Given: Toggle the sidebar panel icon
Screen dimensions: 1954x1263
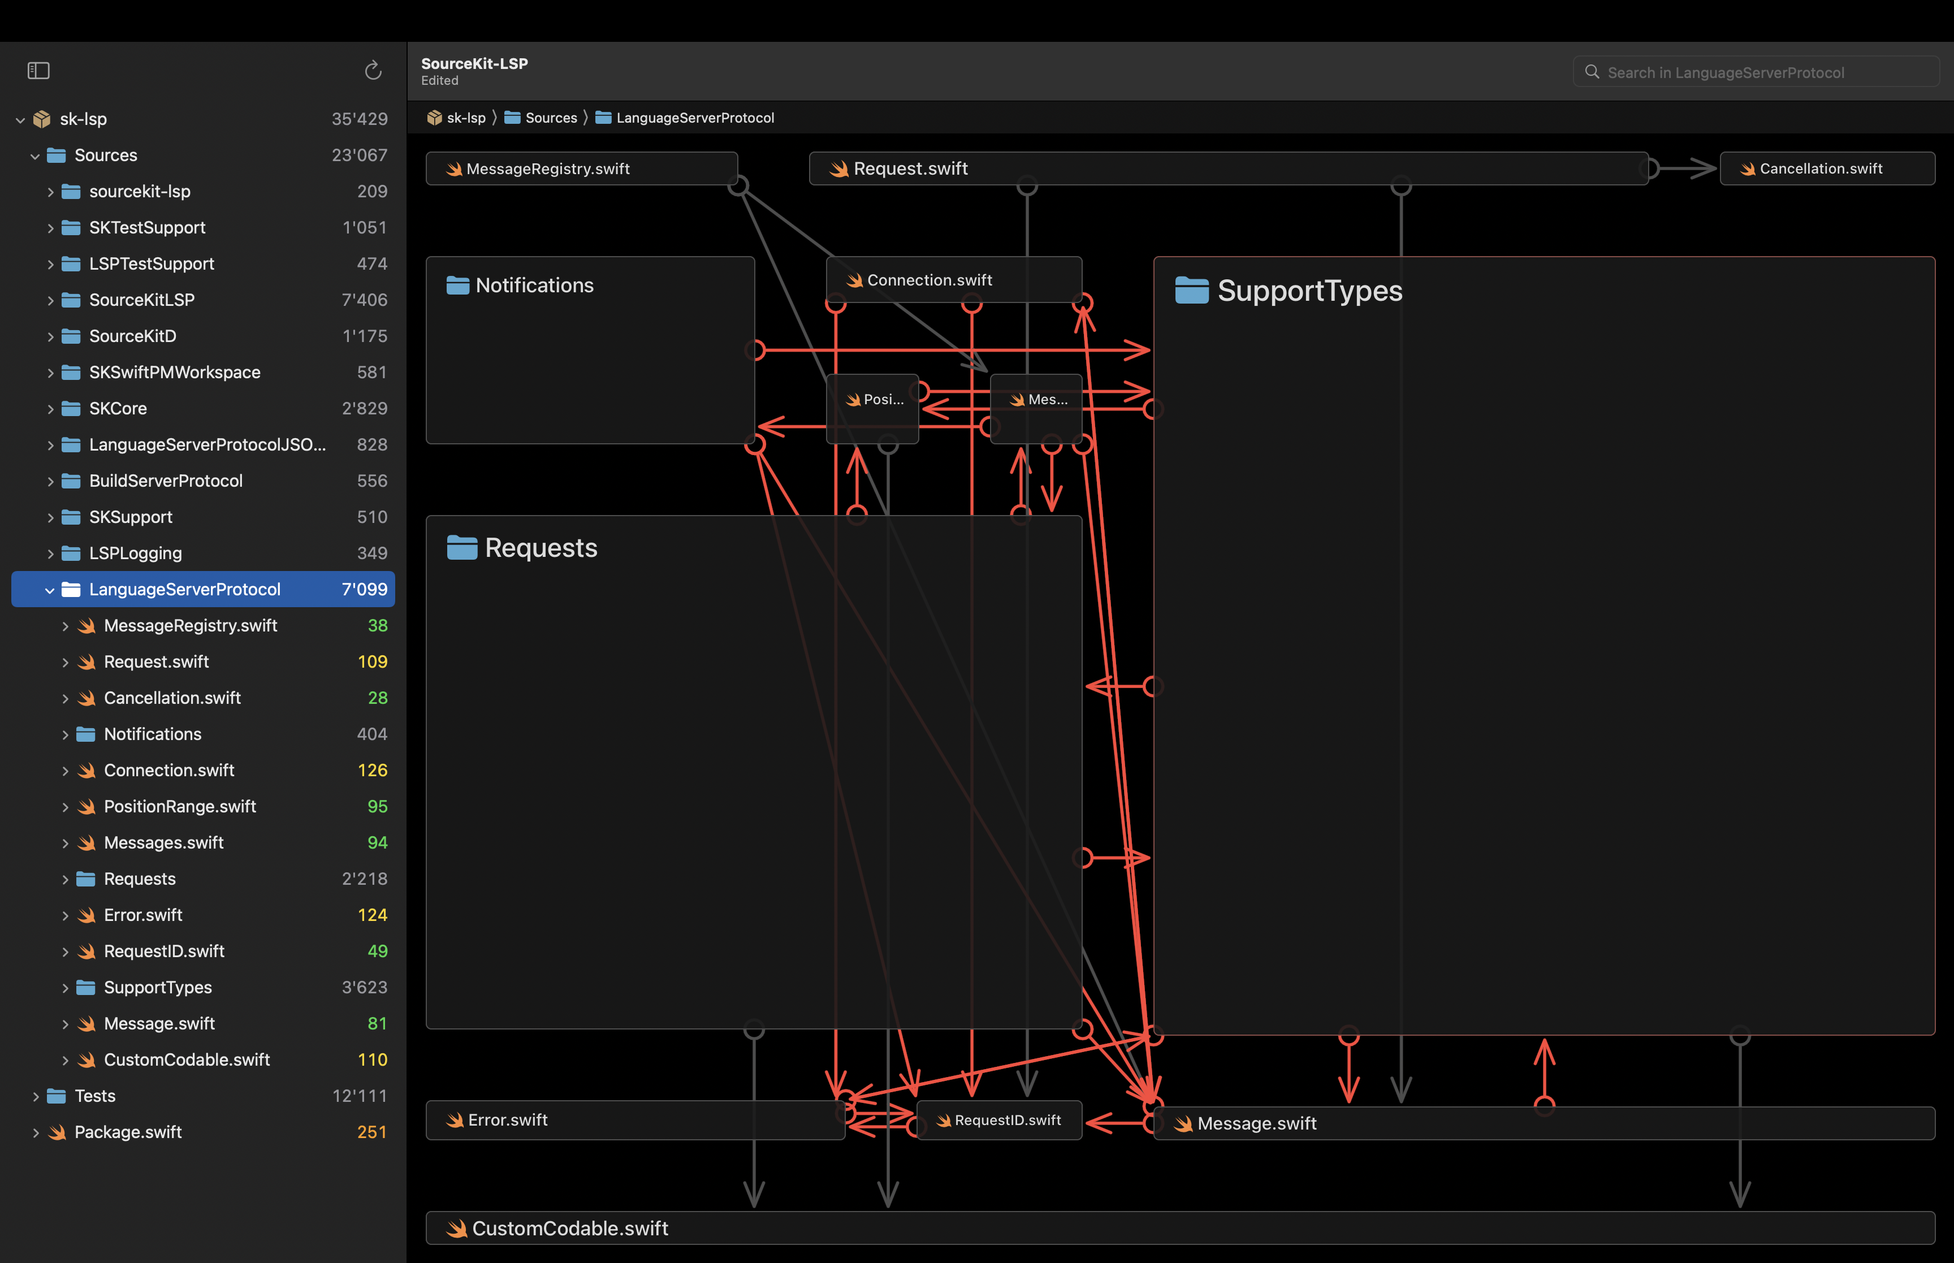Looking at the screenshot, I should tap(38, 71).
